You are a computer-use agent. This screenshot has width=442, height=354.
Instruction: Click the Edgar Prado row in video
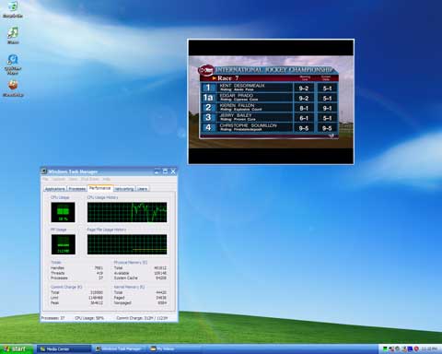click(270, 98)
